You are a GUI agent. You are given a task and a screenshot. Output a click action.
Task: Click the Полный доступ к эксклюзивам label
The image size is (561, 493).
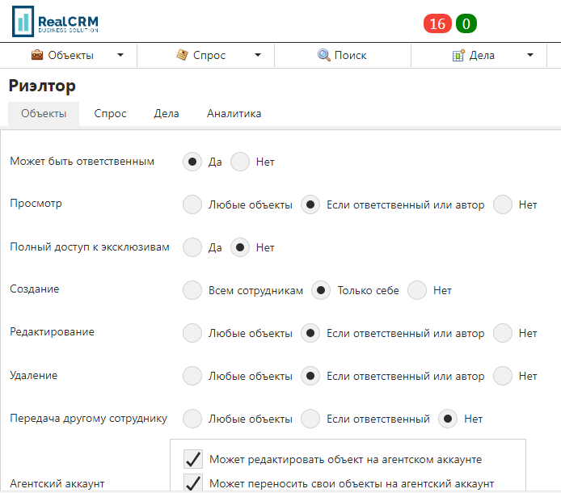[90, 247]
